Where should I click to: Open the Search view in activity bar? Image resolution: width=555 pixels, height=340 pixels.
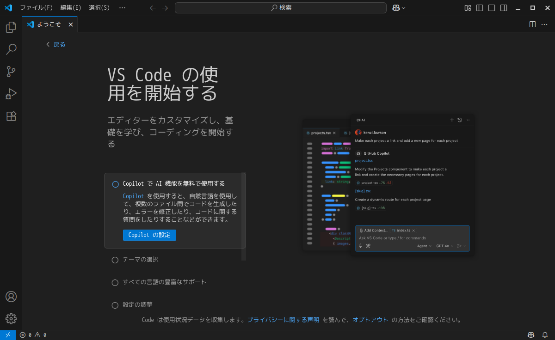(x=11, y=49)
